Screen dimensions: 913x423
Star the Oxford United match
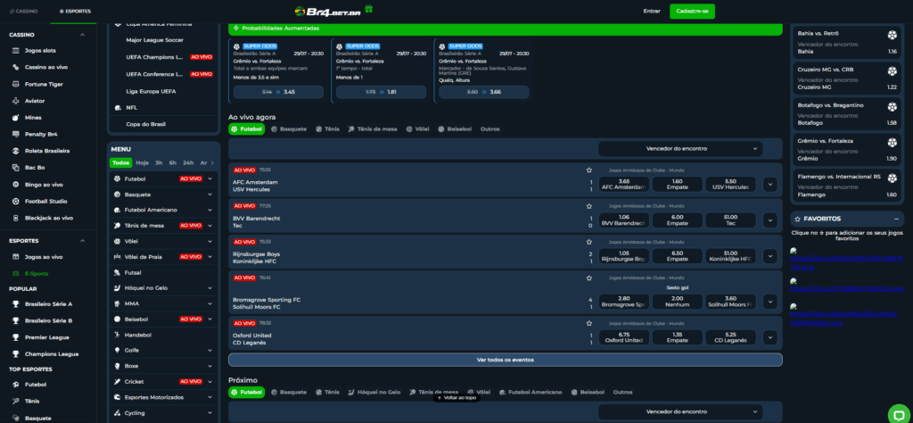coord(588,323)
